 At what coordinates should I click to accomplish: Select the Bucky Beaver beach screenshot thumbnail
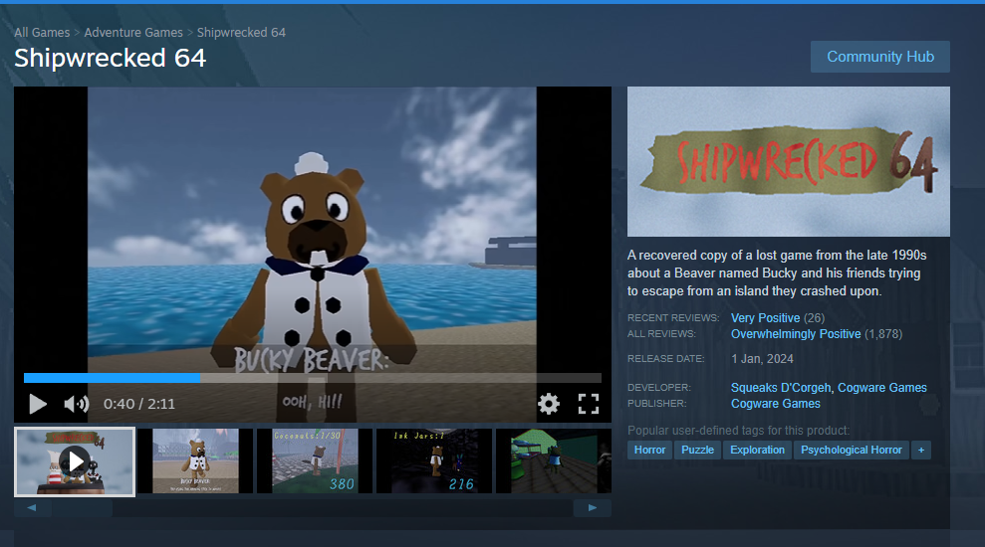click(x=195, y=461)
